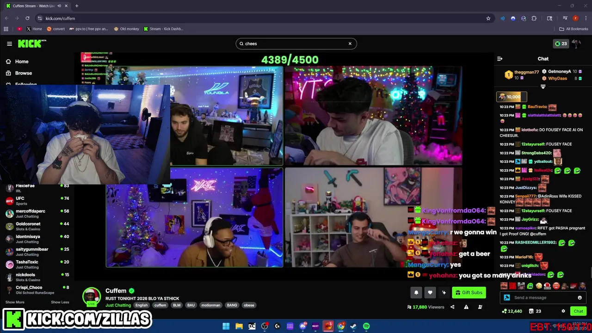The width and height of the screenshot is (592, 333).
Task: Open Spotify from the taskbar
Action: [x=366, y=326]
